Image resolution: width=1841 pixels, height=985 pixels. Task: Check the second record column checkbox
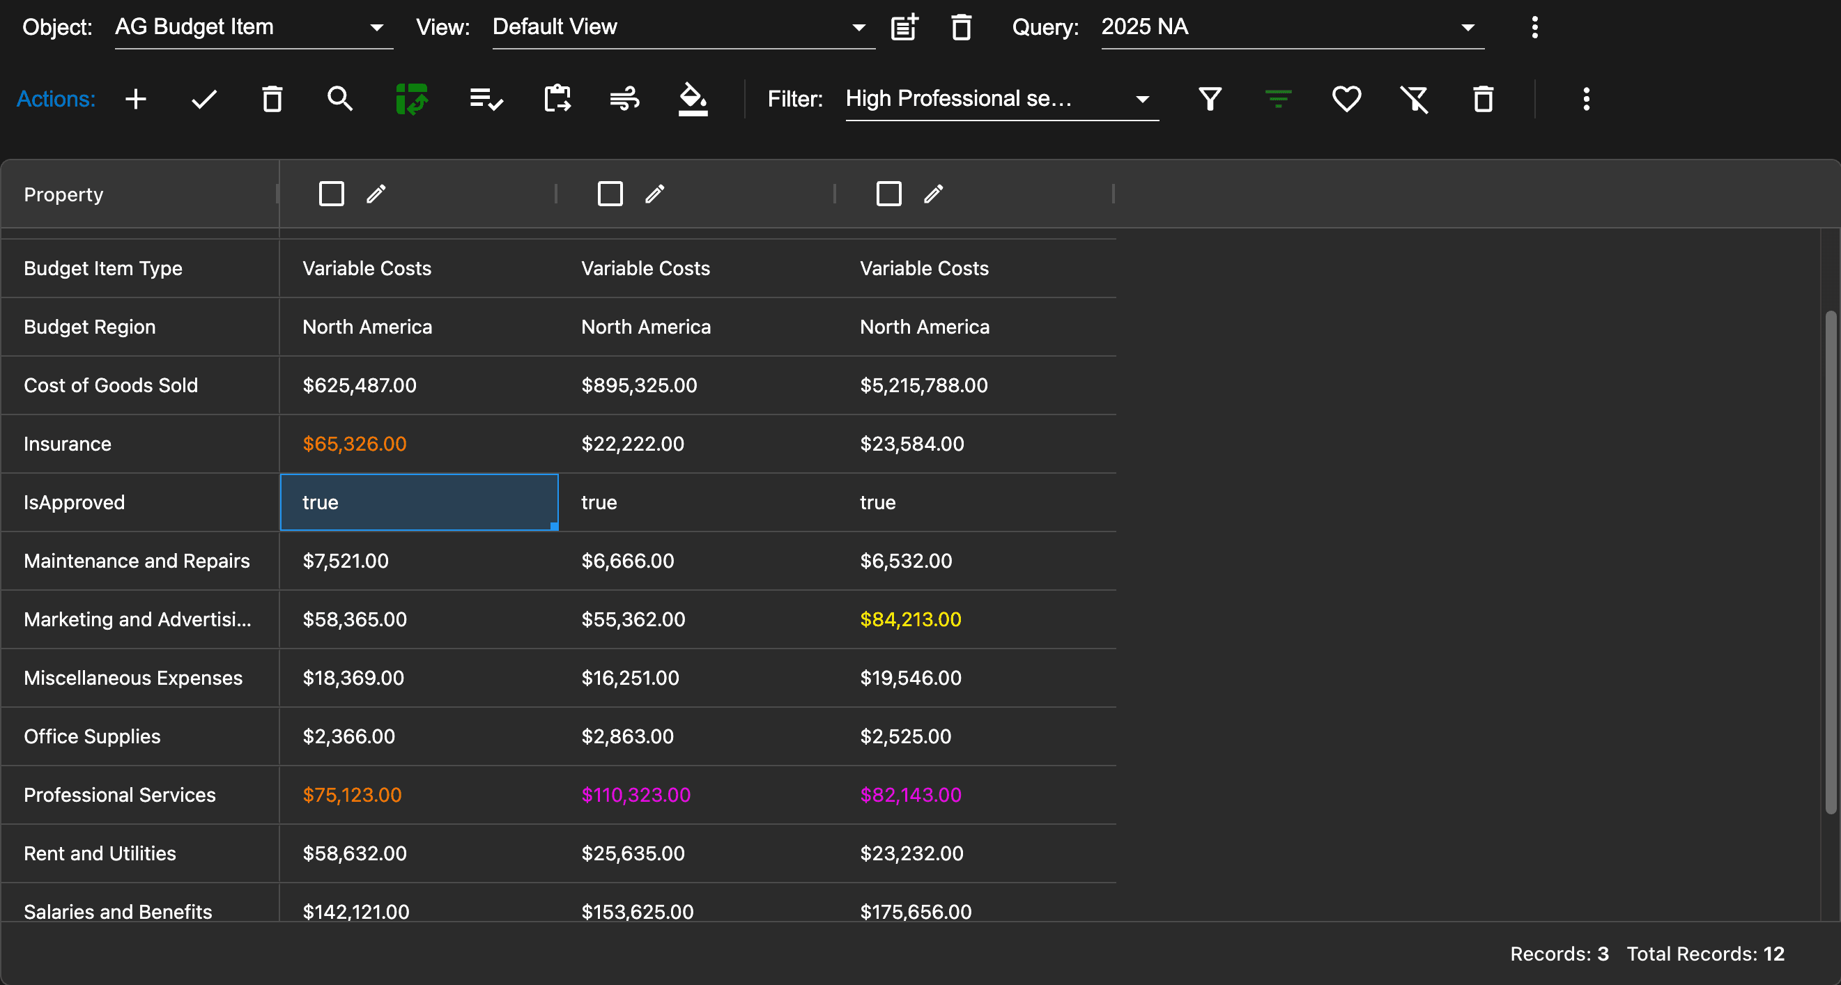pos(610,194)
